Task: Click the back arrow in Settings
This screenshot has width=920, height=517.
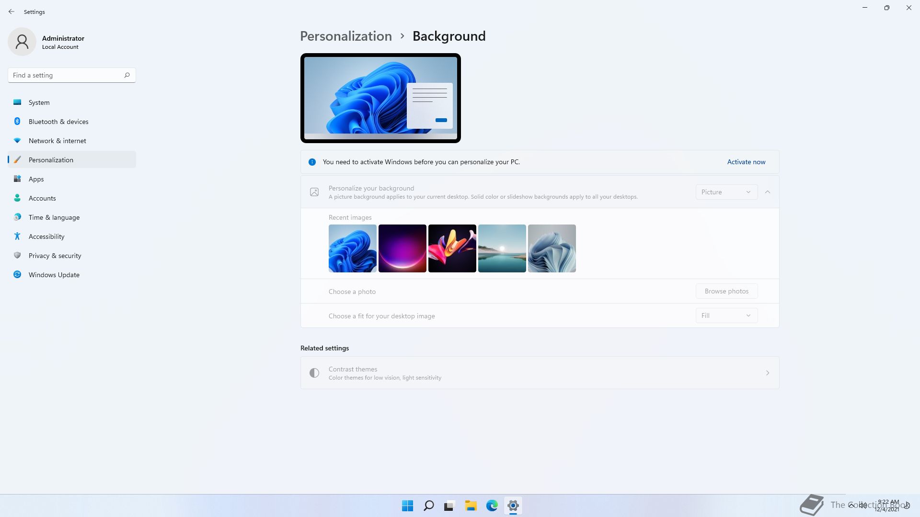Action: coord(11,11)
